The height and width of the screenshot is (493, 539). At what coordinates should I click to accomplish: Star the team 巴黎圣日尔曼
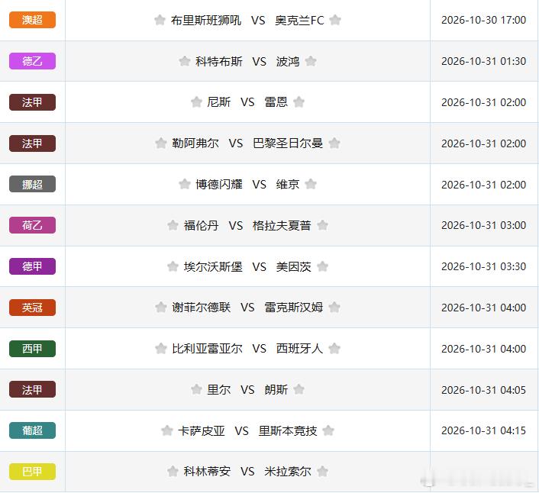(x=334, y=143)
